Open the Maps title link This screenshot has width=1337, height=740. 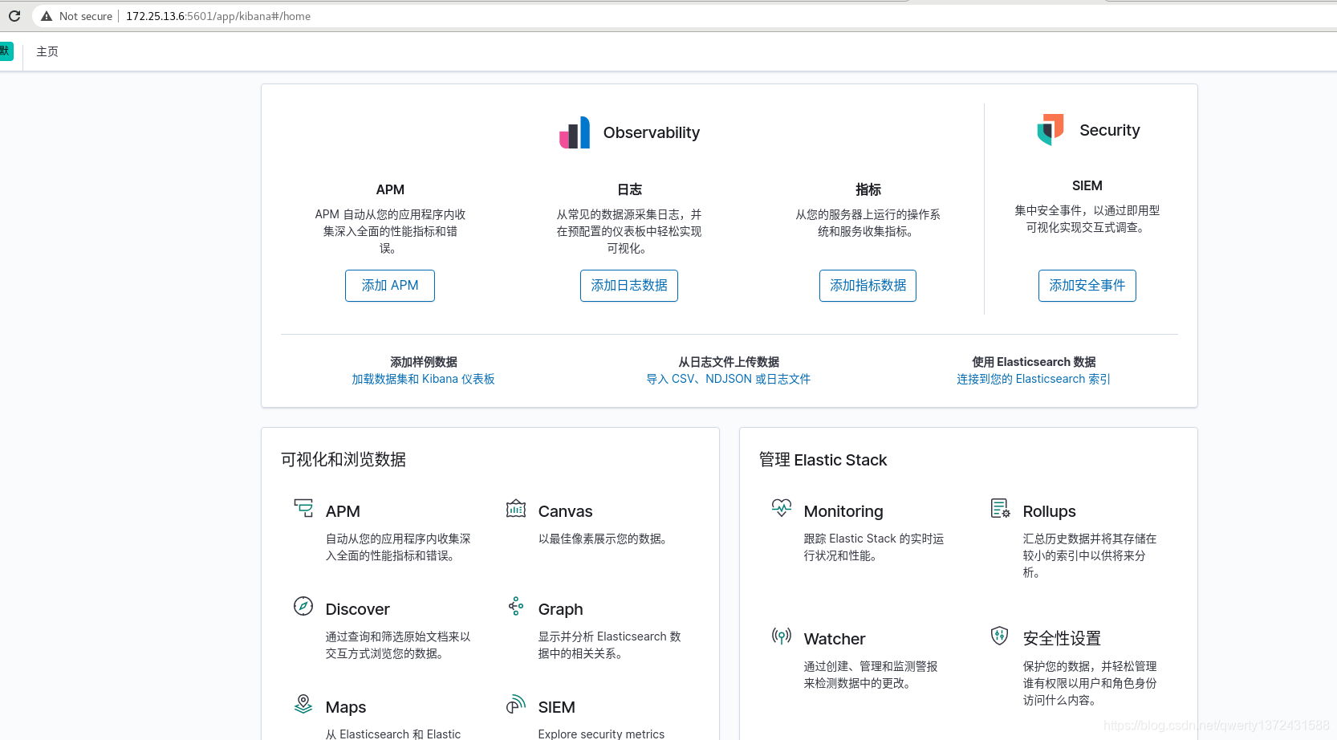click(346, 707)
